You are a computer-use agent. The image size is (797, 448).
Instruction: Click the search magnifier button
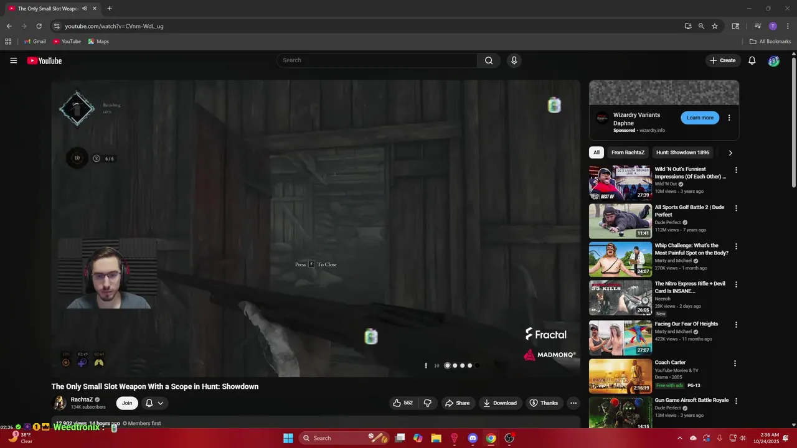[x=489, y=60]
